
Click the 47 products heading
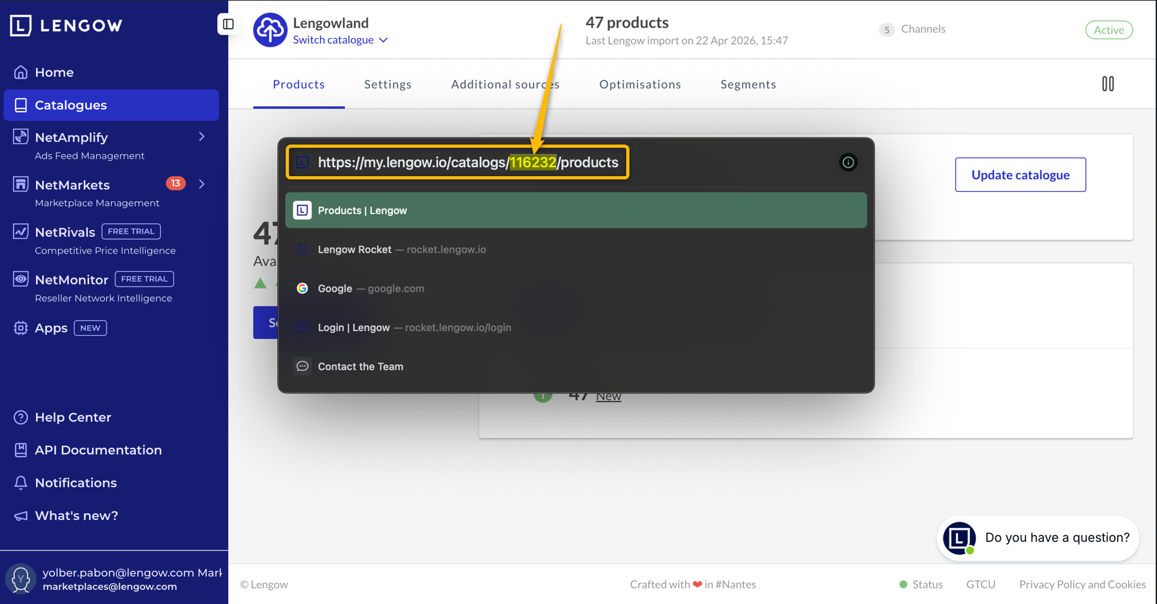[x=627, y=23]
